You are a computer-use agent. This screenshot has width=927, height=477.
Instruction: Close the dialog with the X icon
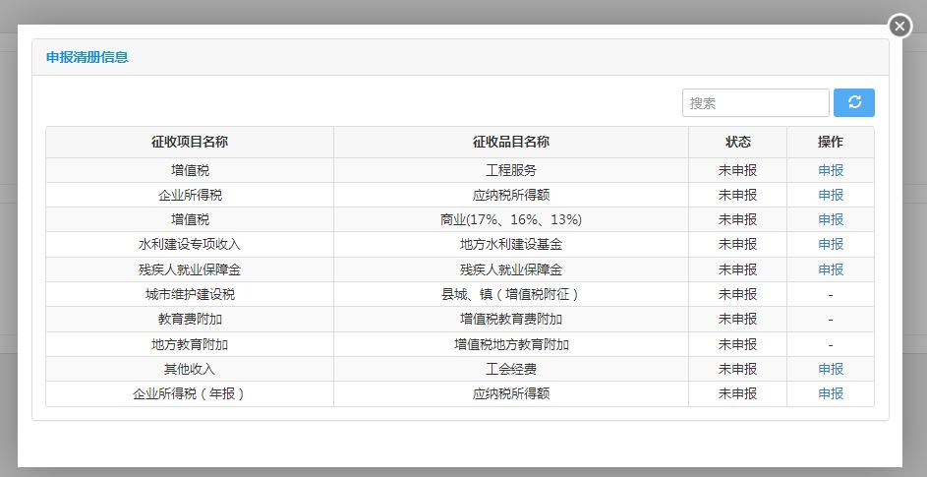click(899, 26)
